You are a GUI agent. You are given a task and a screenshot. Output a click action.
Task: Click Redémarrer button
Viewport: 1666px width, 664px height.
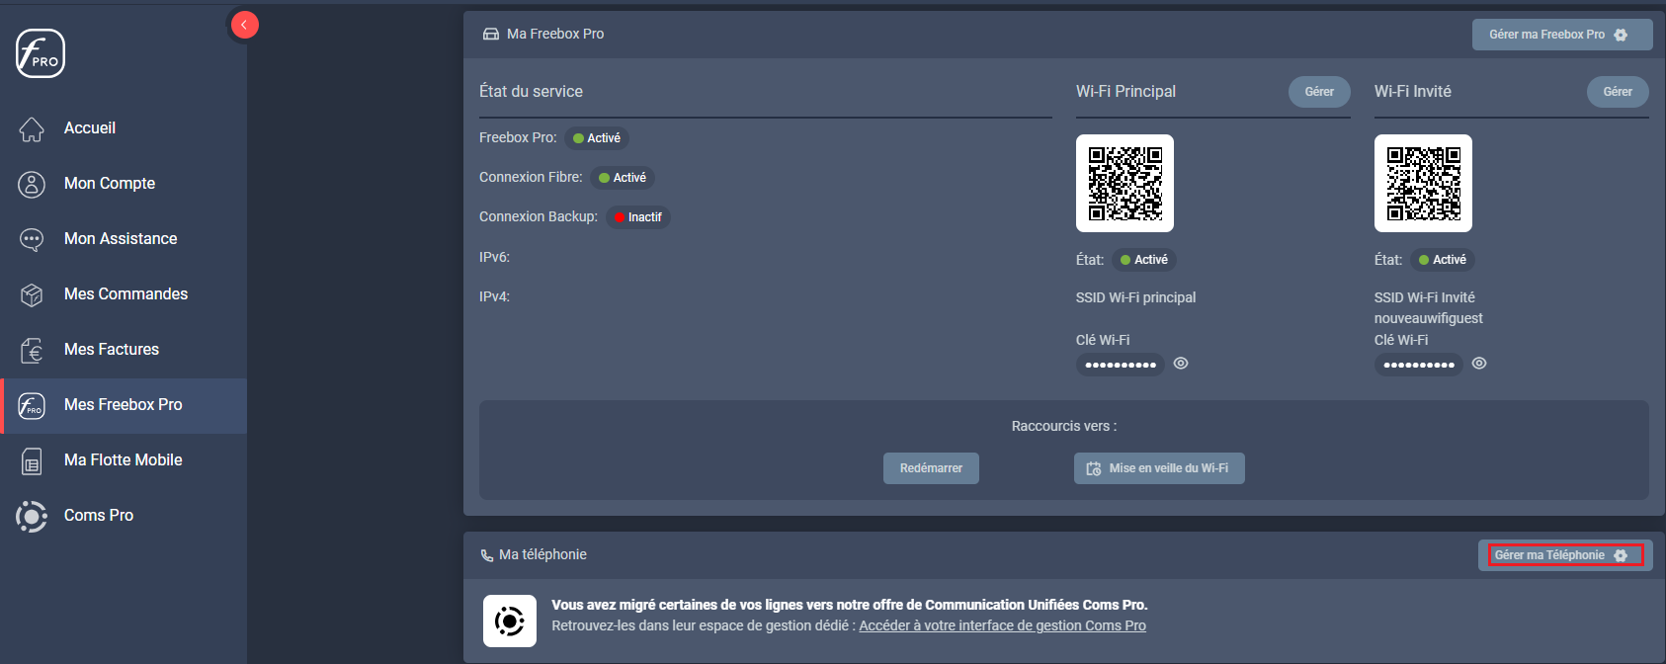tap(931, 468)
